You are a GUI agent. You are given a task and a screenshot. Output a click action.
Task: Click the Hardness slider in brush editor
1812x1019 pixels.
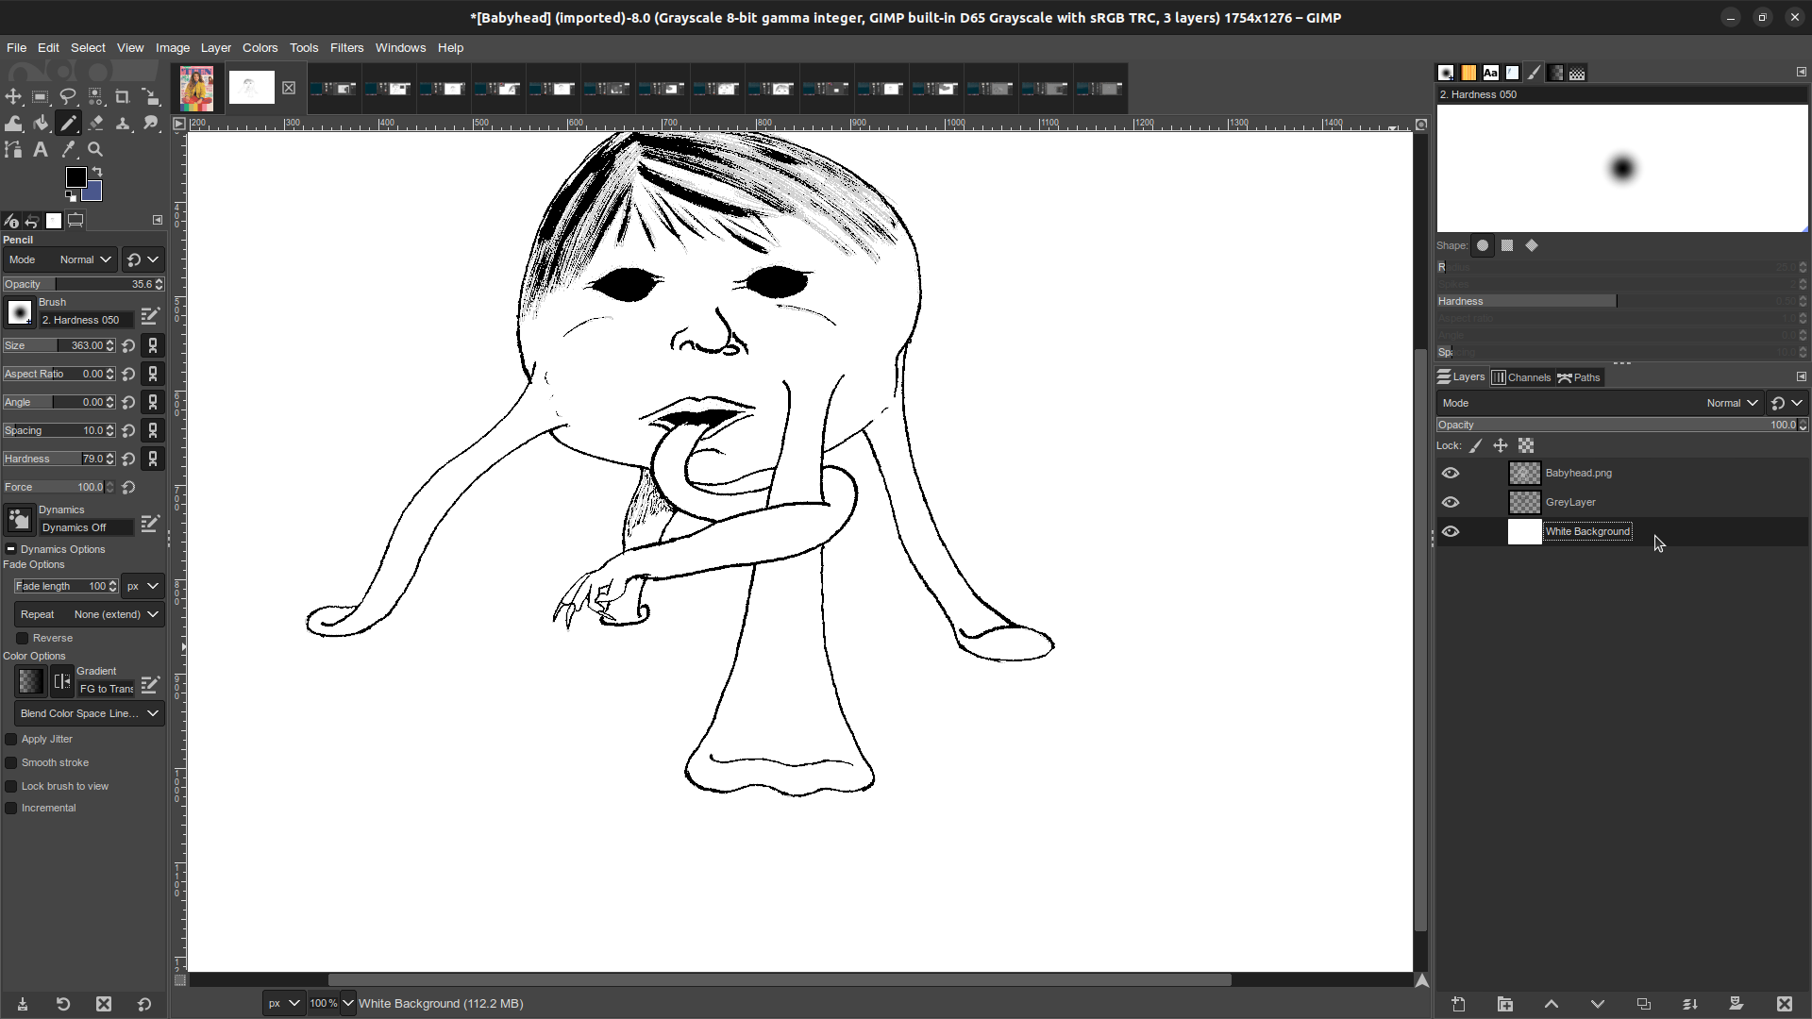[1604, 301]
